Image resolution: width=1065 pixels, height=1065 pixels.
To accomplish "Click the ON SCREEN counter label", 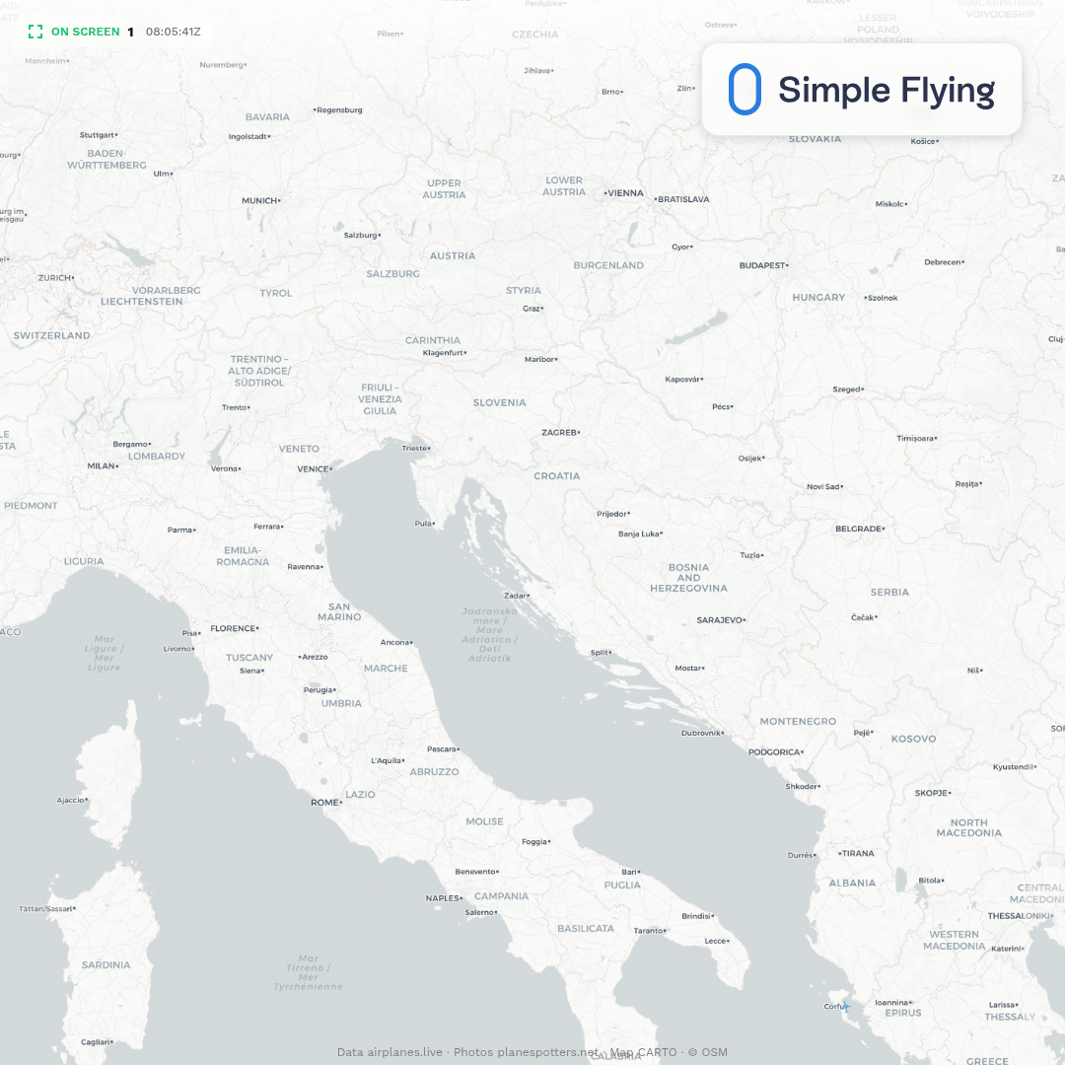I will [x=86, y=32].
